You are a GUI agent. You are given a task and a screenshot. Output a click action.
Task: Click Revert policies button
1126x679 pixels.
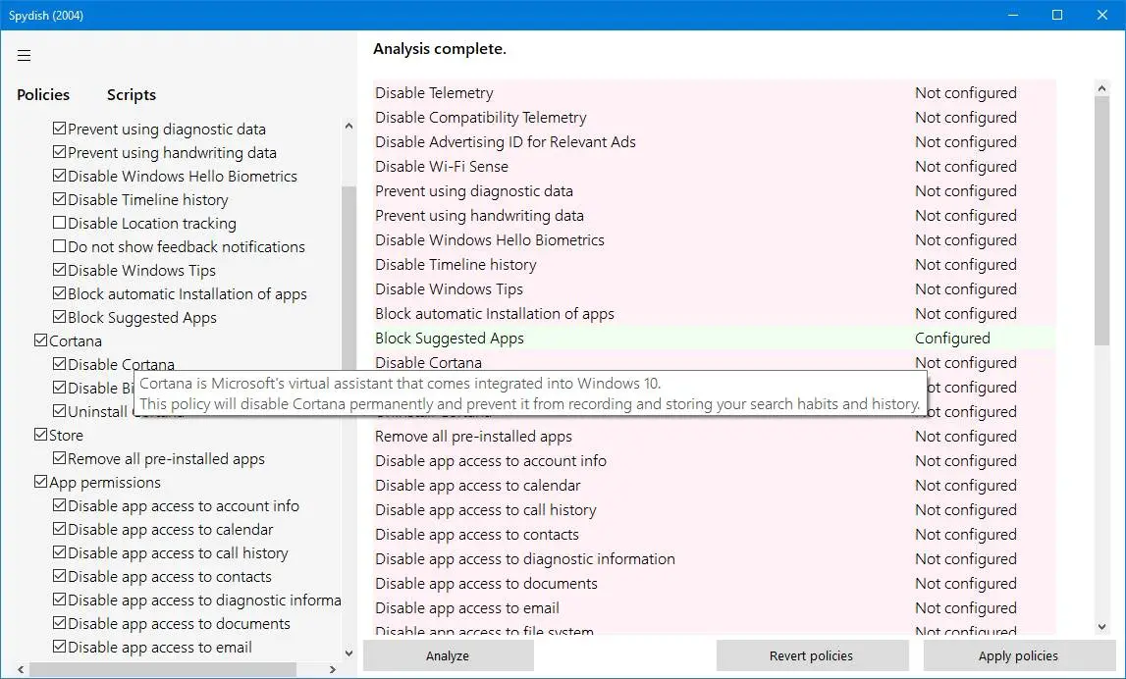click(x=811, y=655)
